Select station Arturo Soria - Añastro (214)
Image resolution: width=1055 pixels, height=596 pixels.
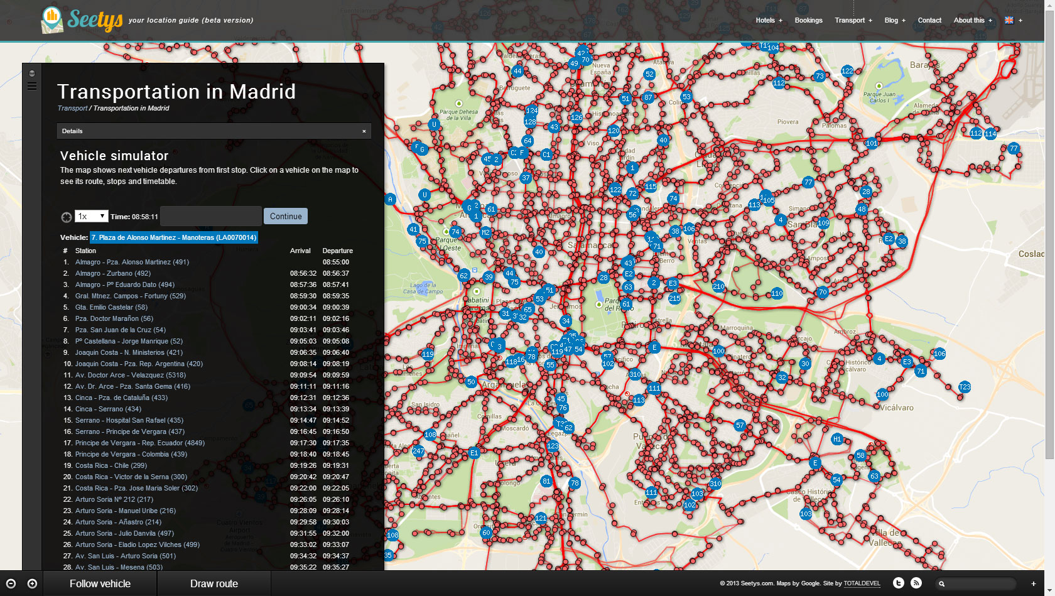(118, 522)
